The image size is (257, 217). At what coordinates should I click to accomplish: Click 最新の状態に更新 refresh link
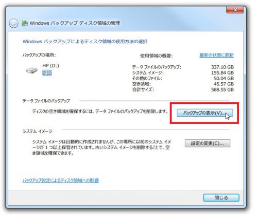[x=216, y=55]
